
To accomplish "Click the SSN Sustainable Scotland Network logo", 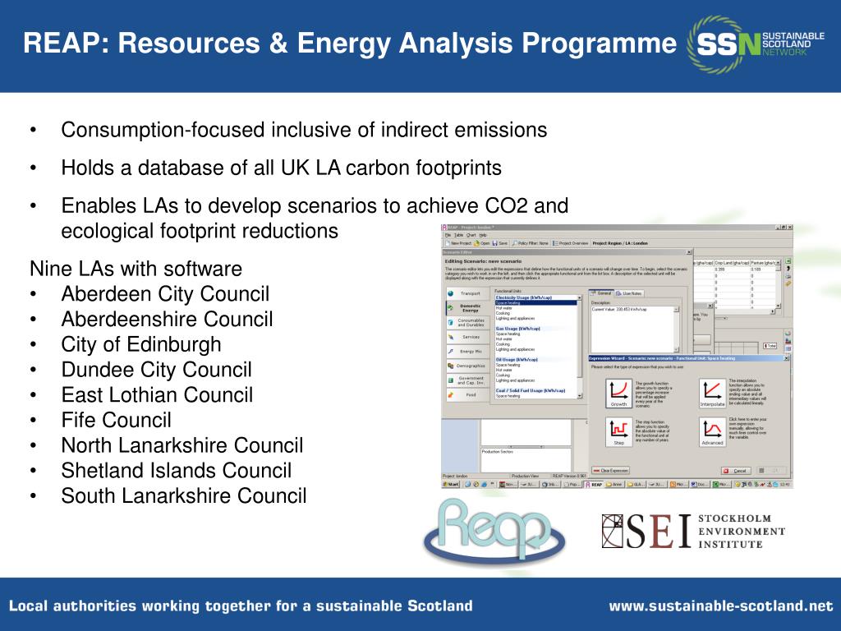I will (756, 44).
